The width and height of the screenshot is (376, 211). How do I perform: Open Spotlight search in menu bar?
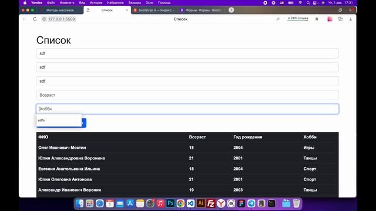(x=308, y=3)
